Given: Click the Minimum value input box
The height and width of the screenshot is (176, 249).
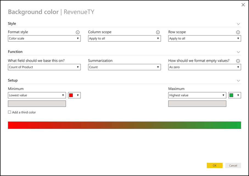Looking at the screenshot, I should 37,104.
